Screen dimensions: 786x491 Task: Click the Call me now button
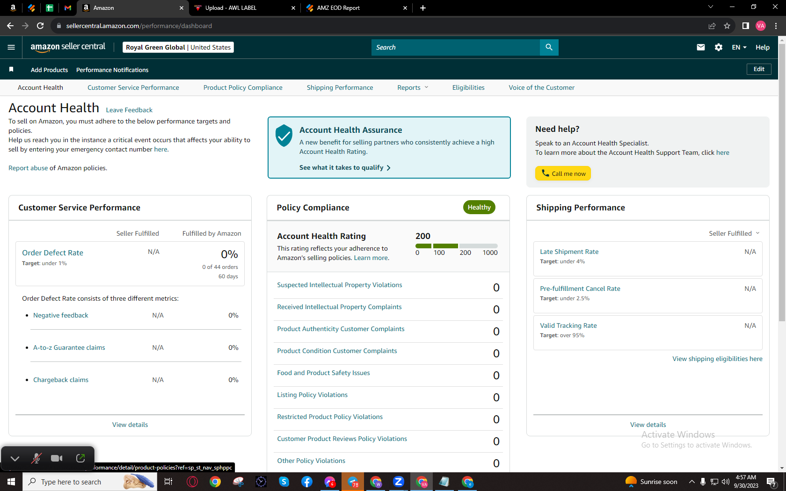coord(563,173)
